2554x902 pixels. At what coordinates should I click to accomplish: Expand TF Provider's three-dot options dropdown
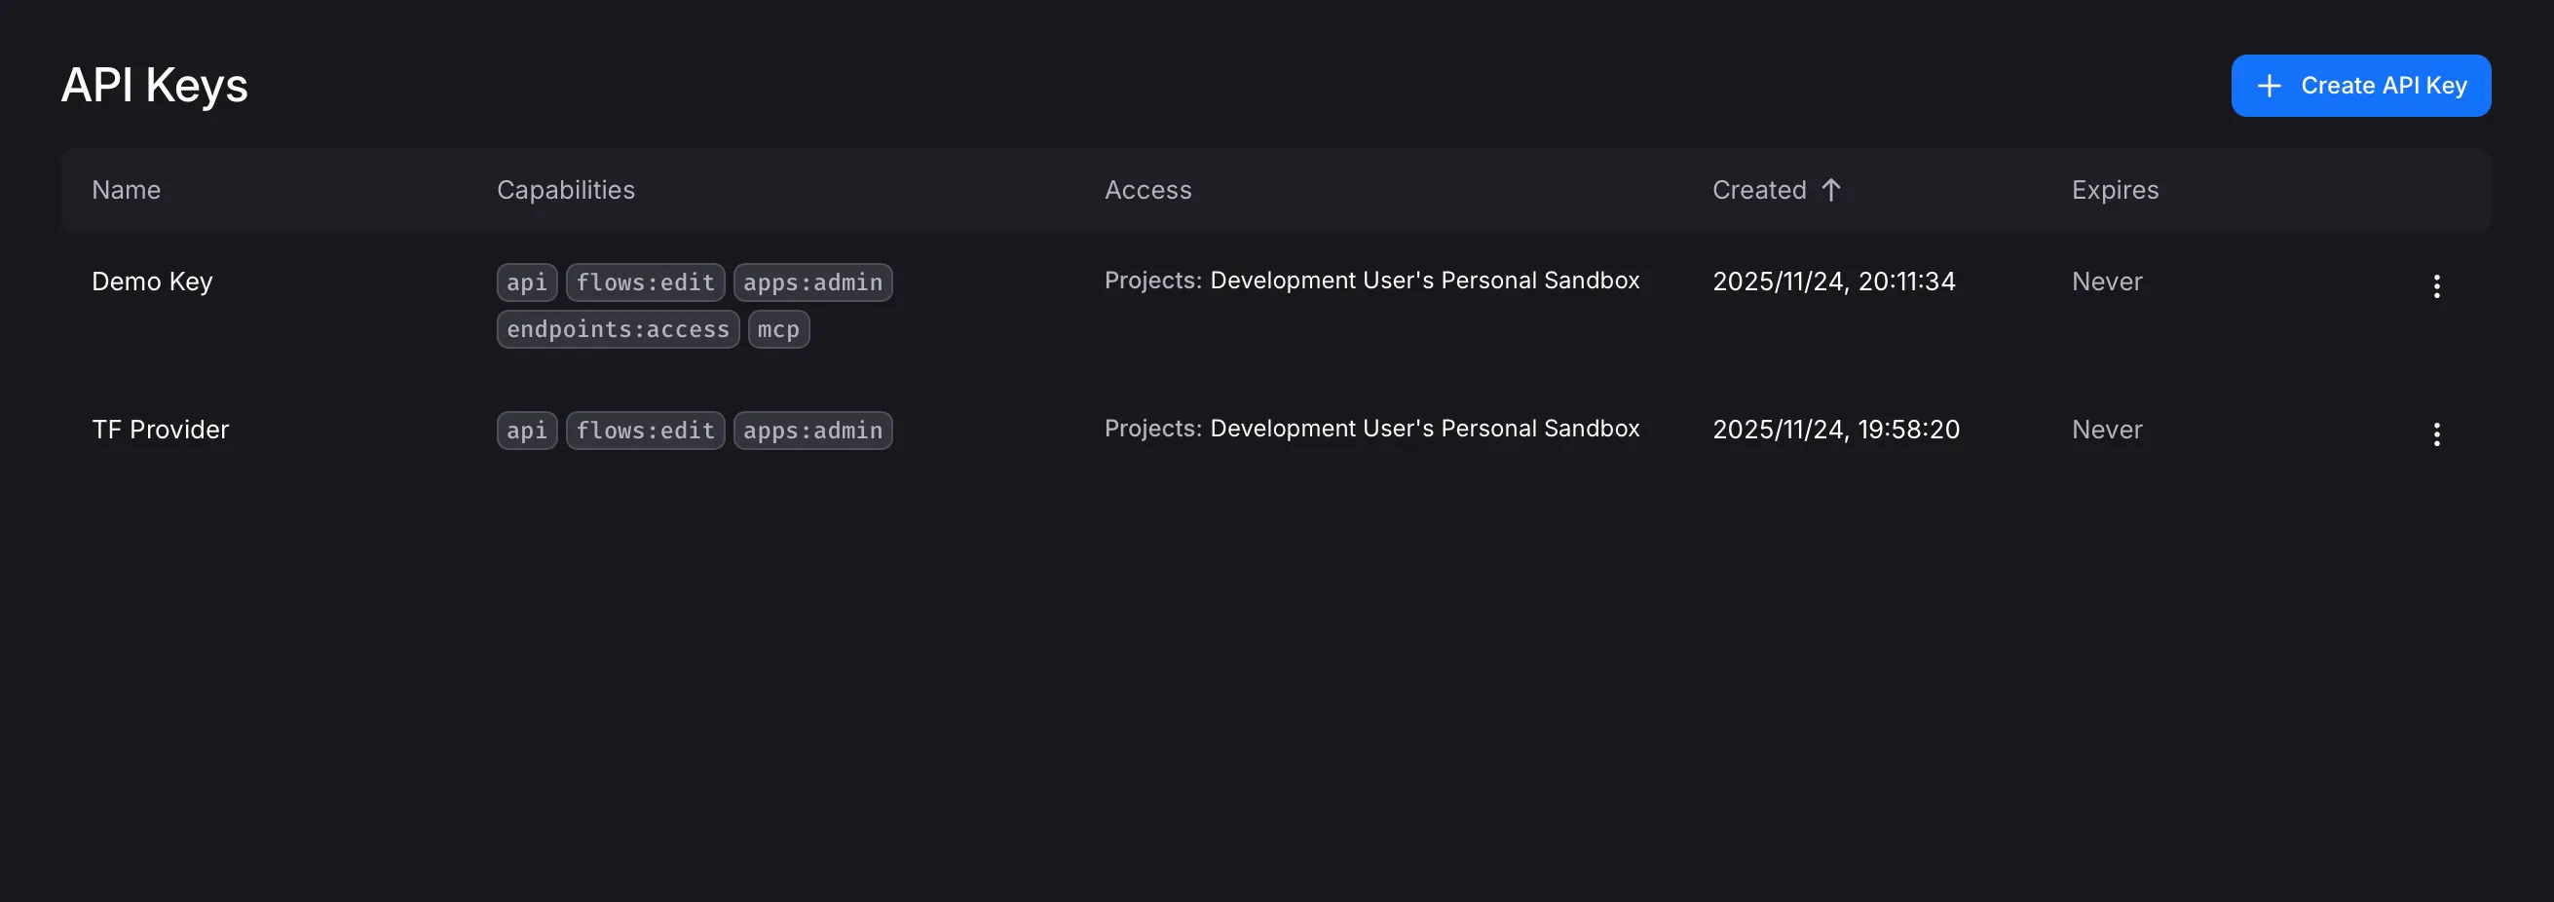point(2437,433)
